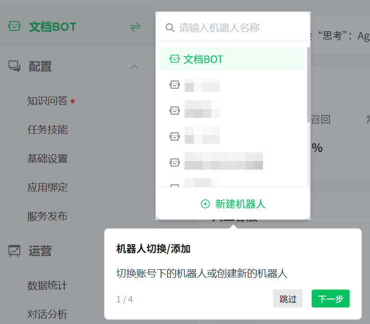This screenshot has width=370, height=324.
Task: Click the robot list scrollbar
Action: (x=309, y=85)
